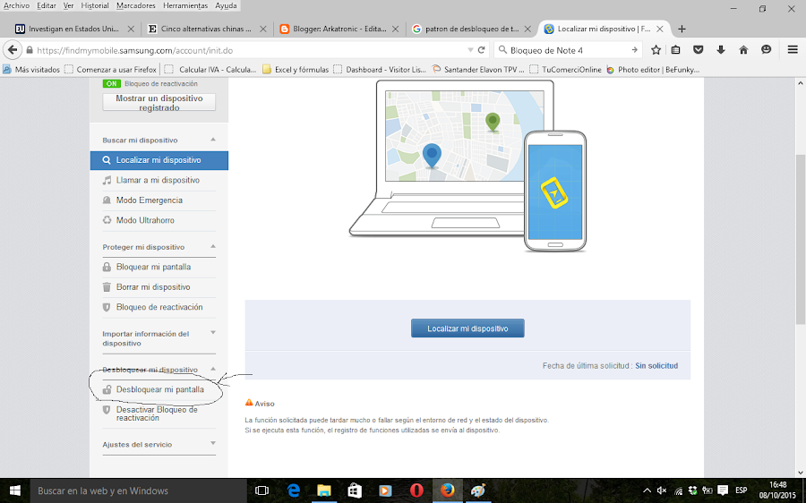Collapse the Buscar mi dispositivo section

[x=213, y=140]
